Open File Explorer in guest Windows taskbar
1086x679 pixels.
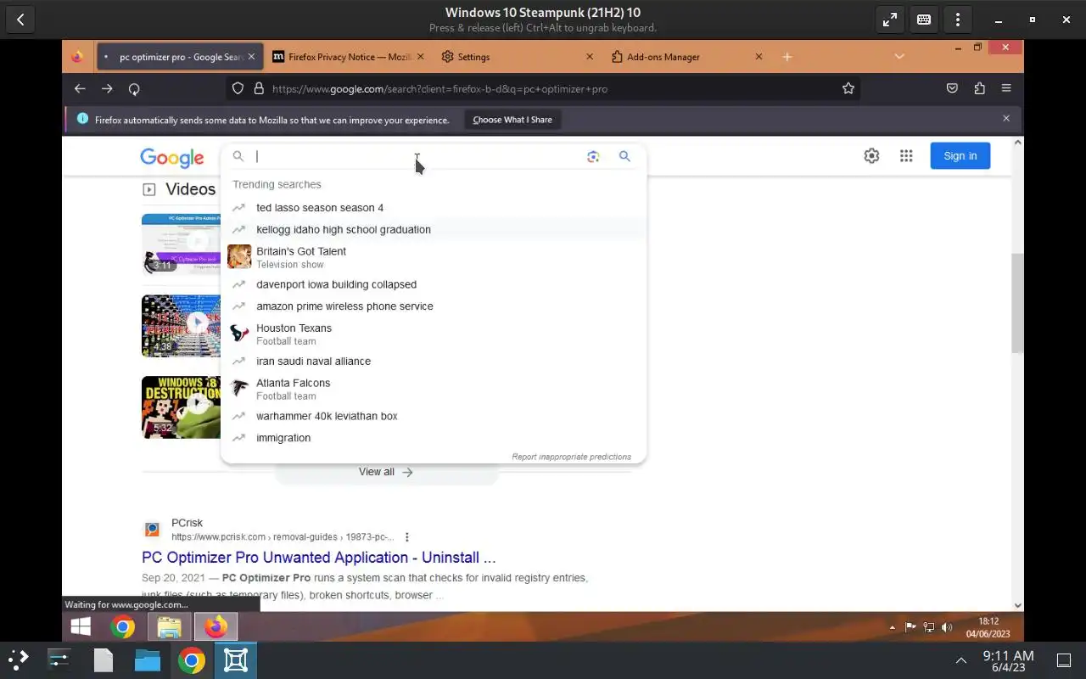point(169,627)
